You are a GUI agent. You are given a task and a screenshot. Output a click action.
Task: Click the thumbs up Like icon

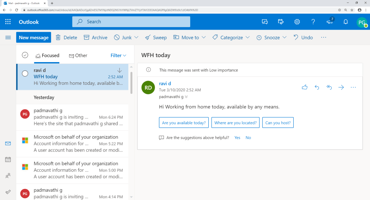pyautogui.click(x=305, y=87)
